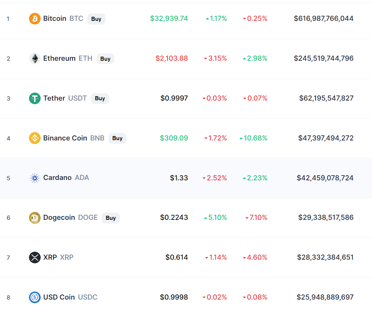
Task: Click the USD Coin blue logo
Action: coord(35,297)
